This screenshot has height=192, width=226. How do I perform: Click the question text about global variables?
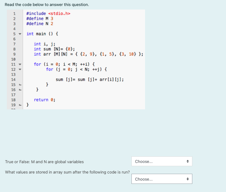(x=44, y=161)
